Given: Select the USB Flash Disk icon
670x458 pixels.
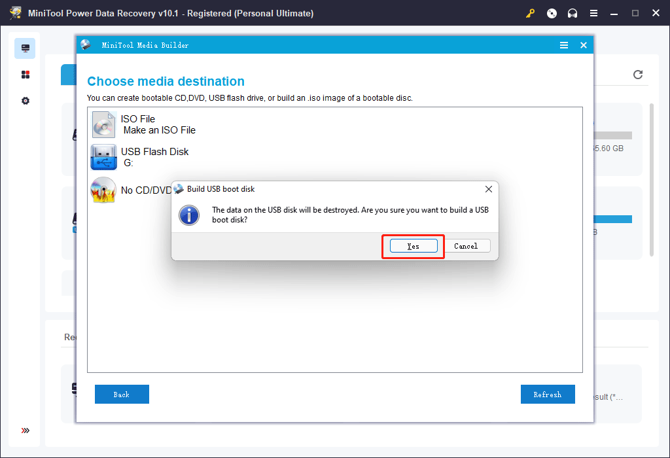Looking at the screenshot, I should [103, 157].
